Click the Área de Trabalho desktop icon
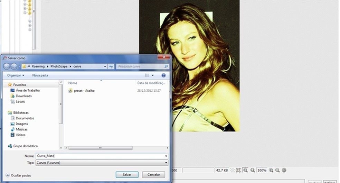 click(12, 90)
